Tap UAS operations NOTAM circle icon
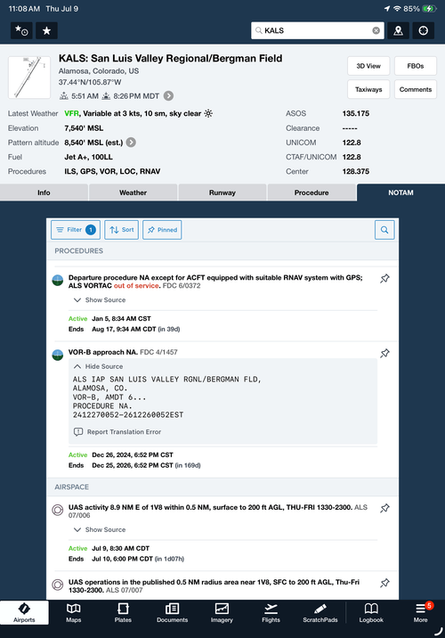 click(x=58, y=585)
